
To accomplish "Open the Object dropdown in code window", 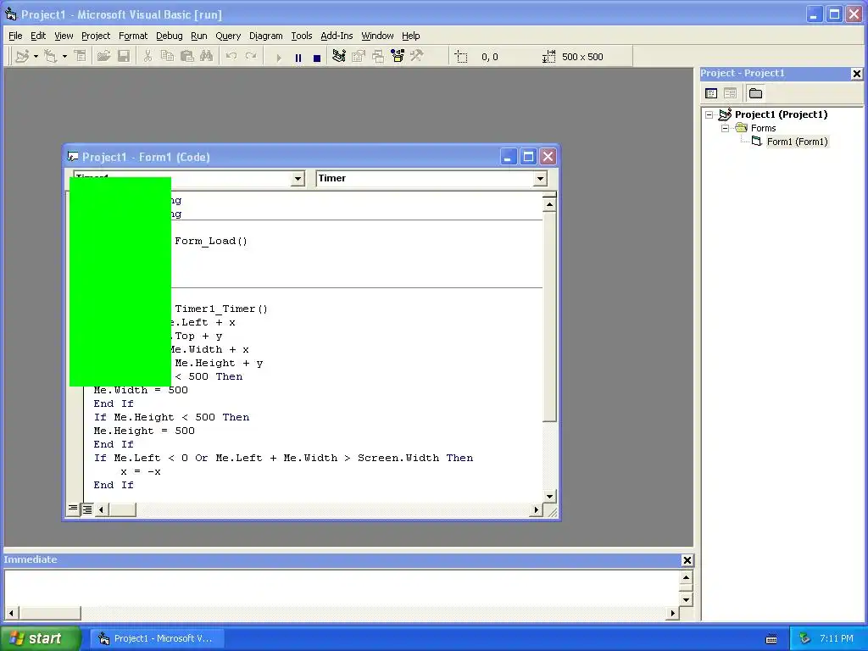I will [x=298, y=178].
